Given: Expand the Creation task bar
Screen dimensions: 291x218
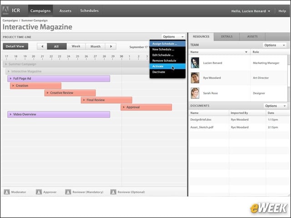Looking at the screenshot, I should (13, 86).
